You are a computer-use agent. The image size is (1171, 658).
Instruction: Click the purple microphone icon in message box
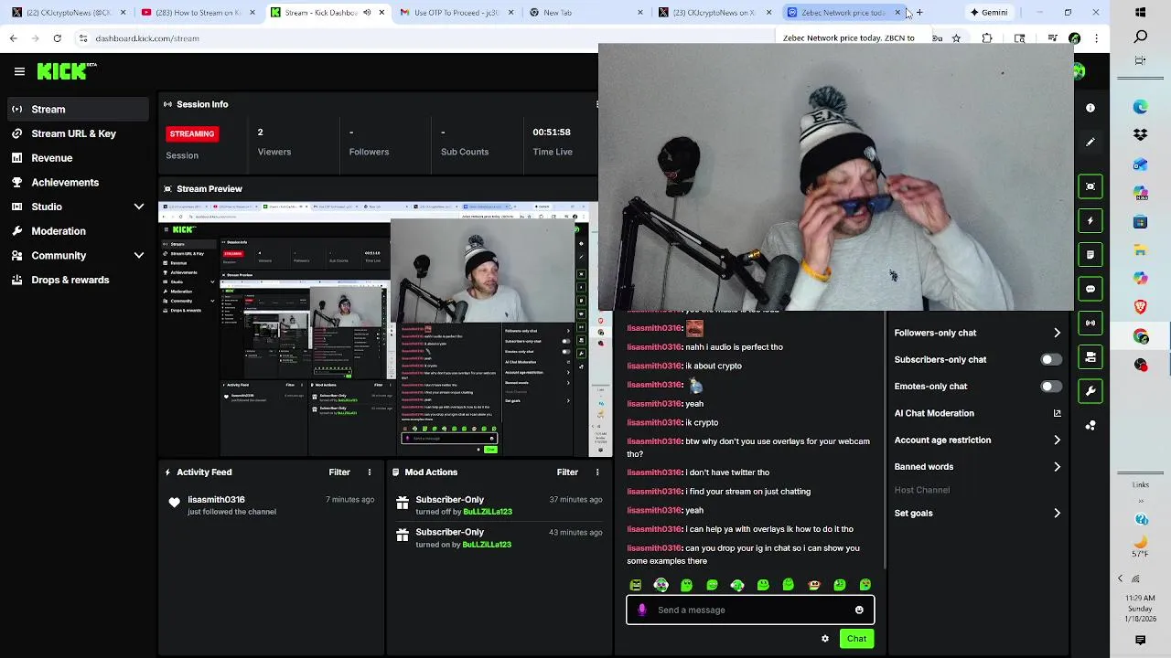[x=642, y=610]
